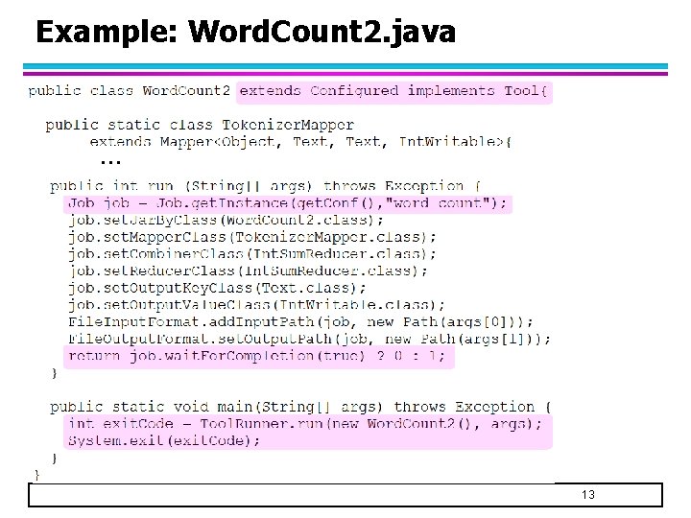The height and width of the screenshot is (518, 691).
Task: Click 'job.setMapperClass(TokenizerMapper.class);' line
Action: [252, 238]
